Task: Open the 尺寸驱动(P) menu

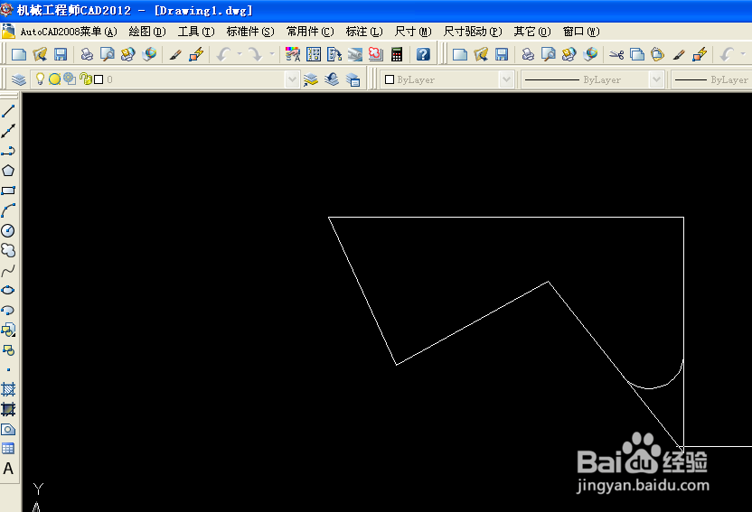Action: [473, 32]
